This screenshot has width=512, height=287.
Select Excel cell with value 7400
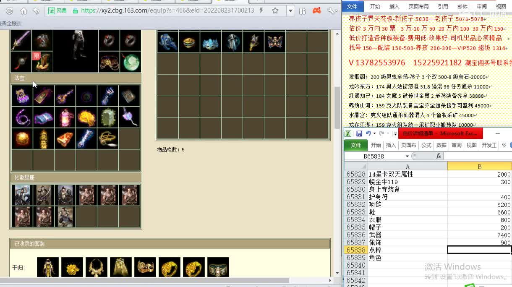tap(480, 235)
